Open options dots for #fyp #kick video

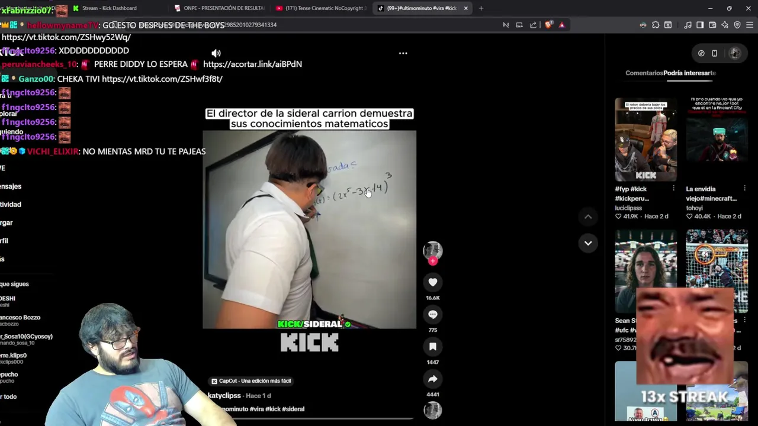coord(673,189)
